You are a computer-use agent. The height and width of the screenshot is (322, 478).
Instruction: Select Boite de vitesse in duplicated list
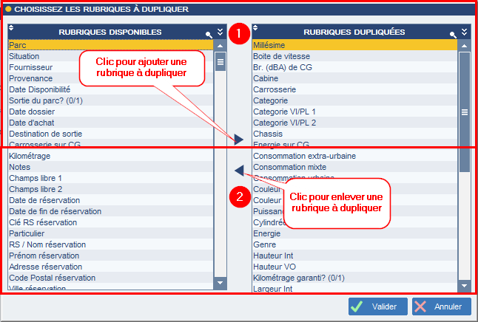point(355,56)
